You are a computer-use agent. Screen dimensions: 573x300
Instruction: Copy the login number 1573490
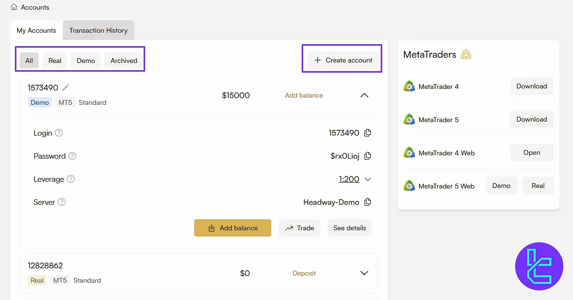(368, 133)
